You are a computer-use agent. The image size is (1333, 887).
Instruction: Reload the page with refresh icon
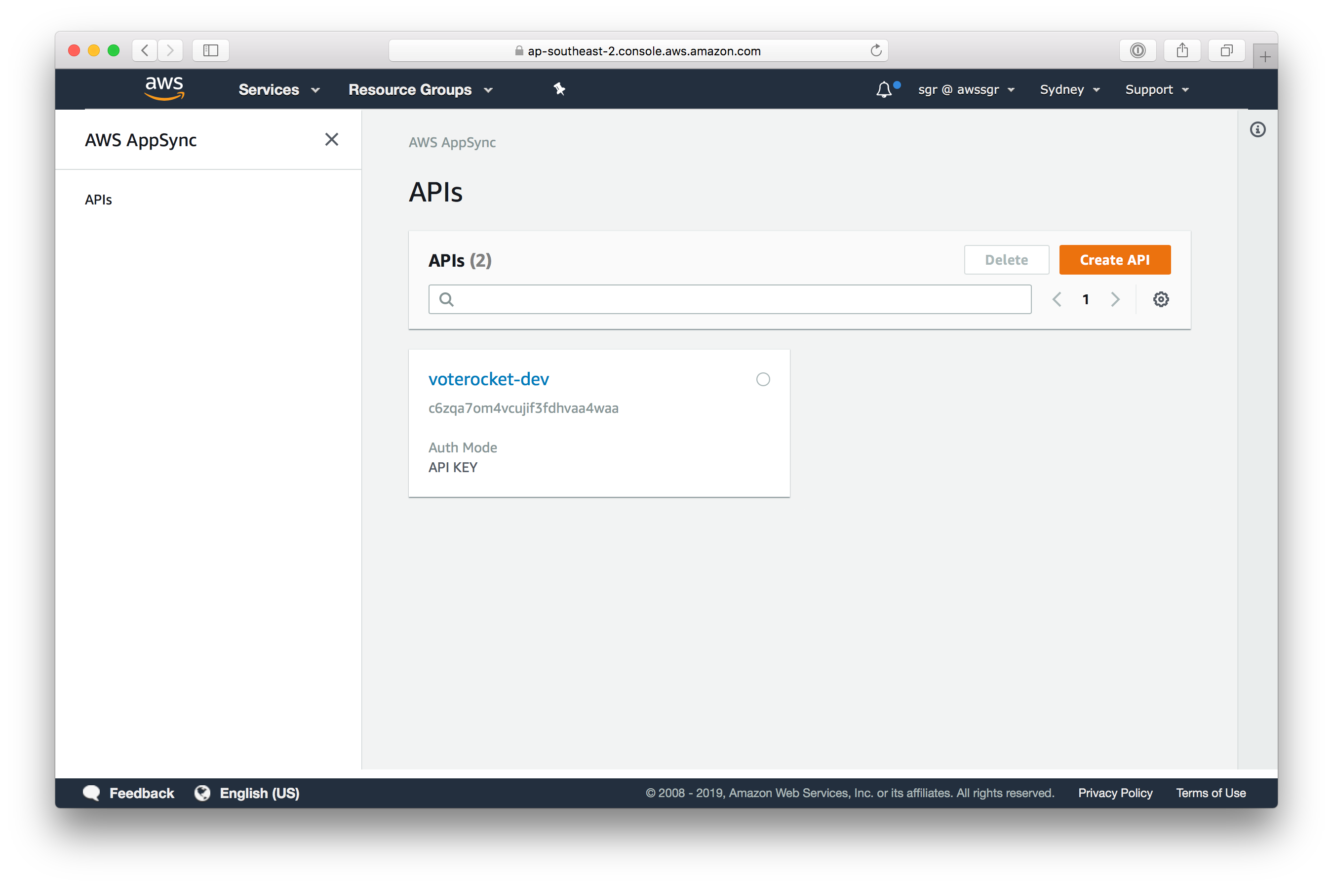pos(875,50)
